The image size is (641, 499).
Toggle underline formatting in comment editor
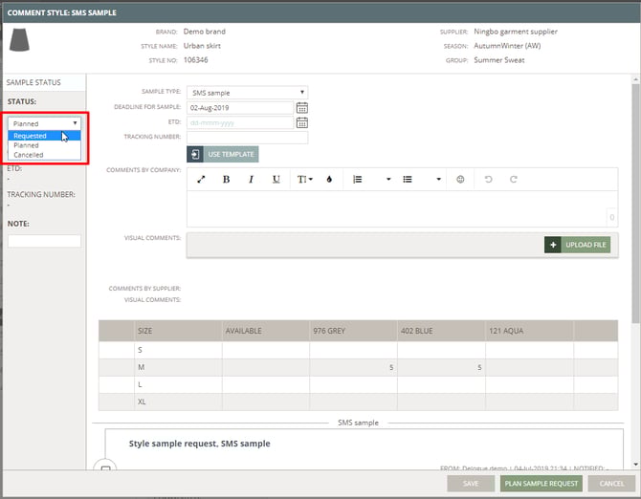pos(276,179)
